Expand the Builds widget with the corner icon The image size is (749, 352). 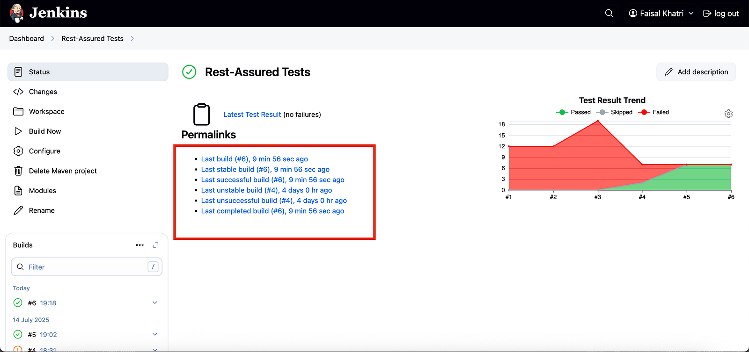(155, 245)
